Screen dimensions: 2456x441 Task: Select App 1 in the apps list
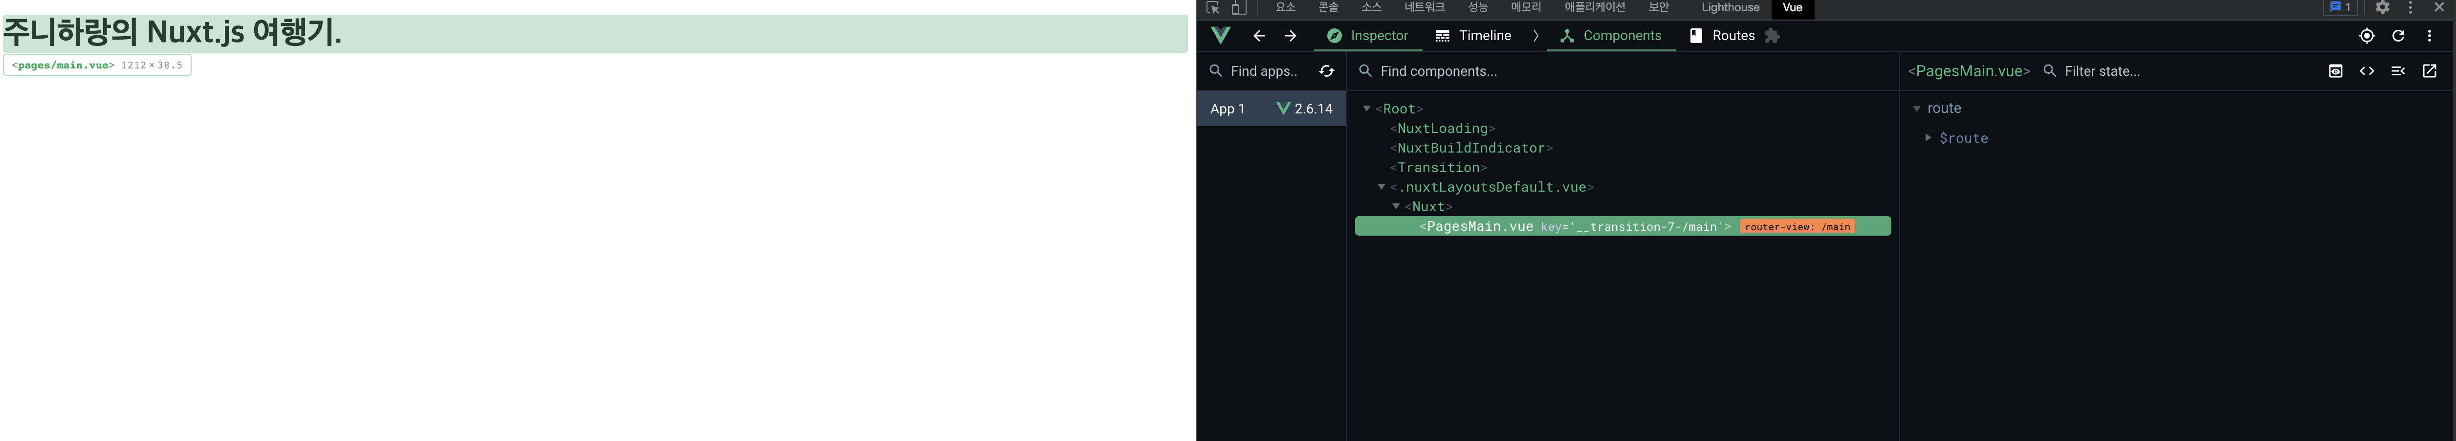(1271, 109)
